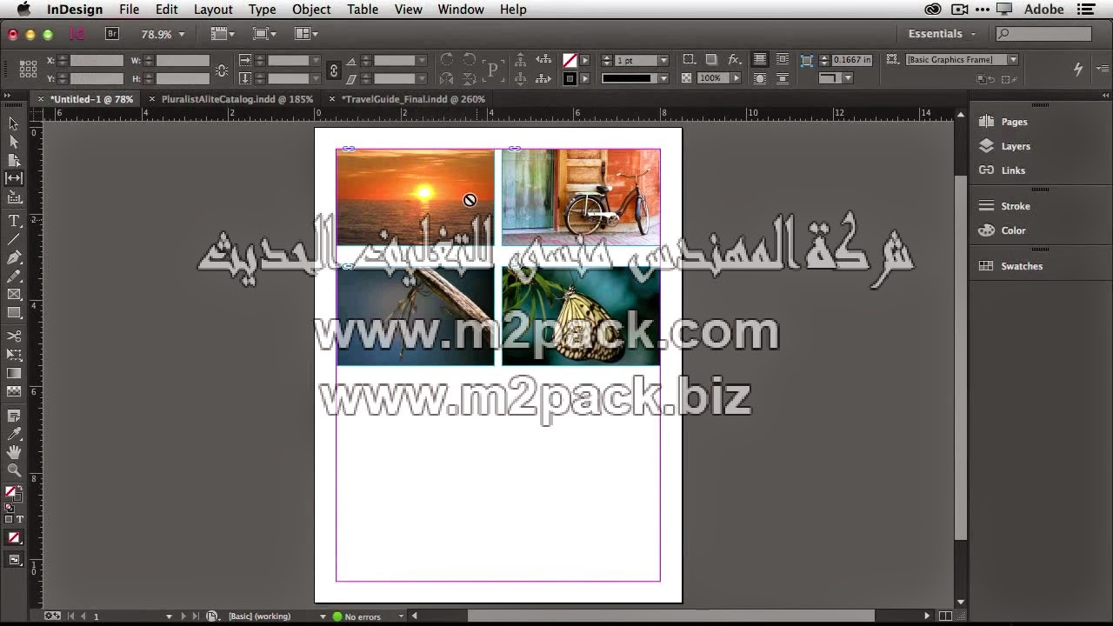Click the search field in application bar
The width and height of the screenshot is (1113, 626).
click(1043, 34)
